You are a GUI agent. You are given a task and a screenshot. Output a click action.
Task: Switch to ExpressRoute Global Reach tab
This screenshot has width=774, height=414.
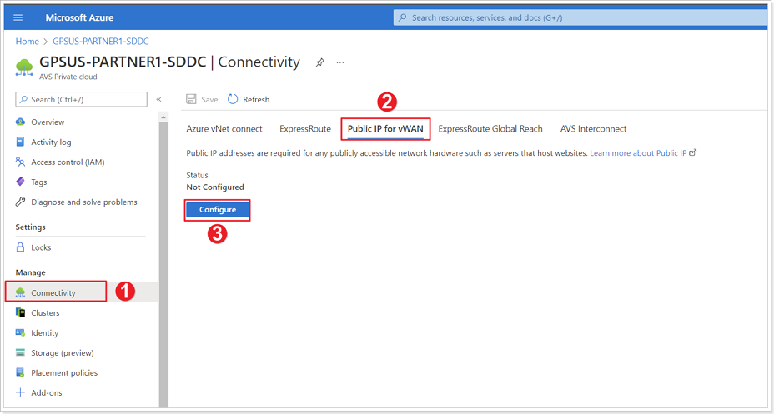[490, 129]
